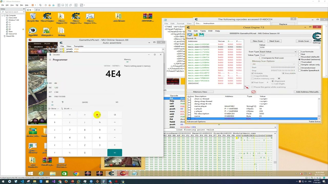
Task: Open Cheat Engine D3D menu
Action: click(210, 31)
